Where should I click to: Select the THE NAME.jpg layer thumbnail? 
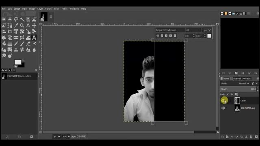tap(237, 108)
